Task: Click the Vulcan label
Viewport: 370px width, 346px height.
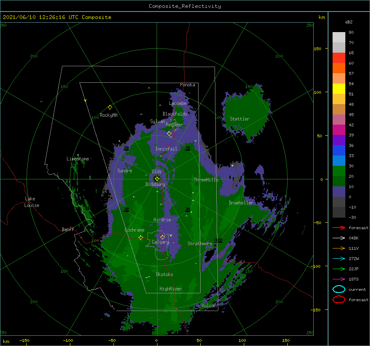Action: tap(209, 306)
